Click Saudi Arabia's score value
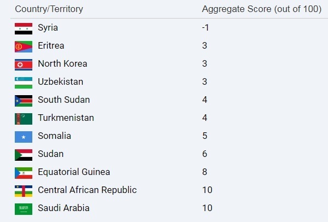328x222 pixels. point(208,208)
